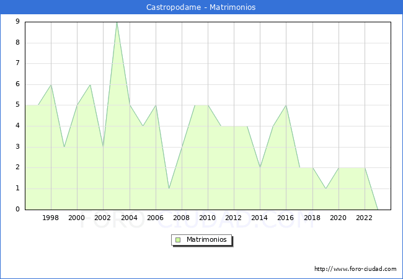The width and height of the screenshot is (403, 279).
Task: Click the x-axis label 2004
Action: pos(130,218)
